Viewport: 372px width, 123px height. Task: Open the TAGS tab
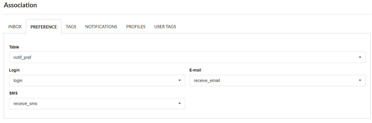tap(71, 27)
